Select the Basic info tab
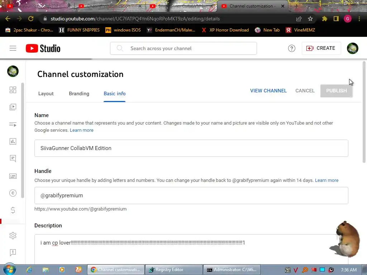 114,93
